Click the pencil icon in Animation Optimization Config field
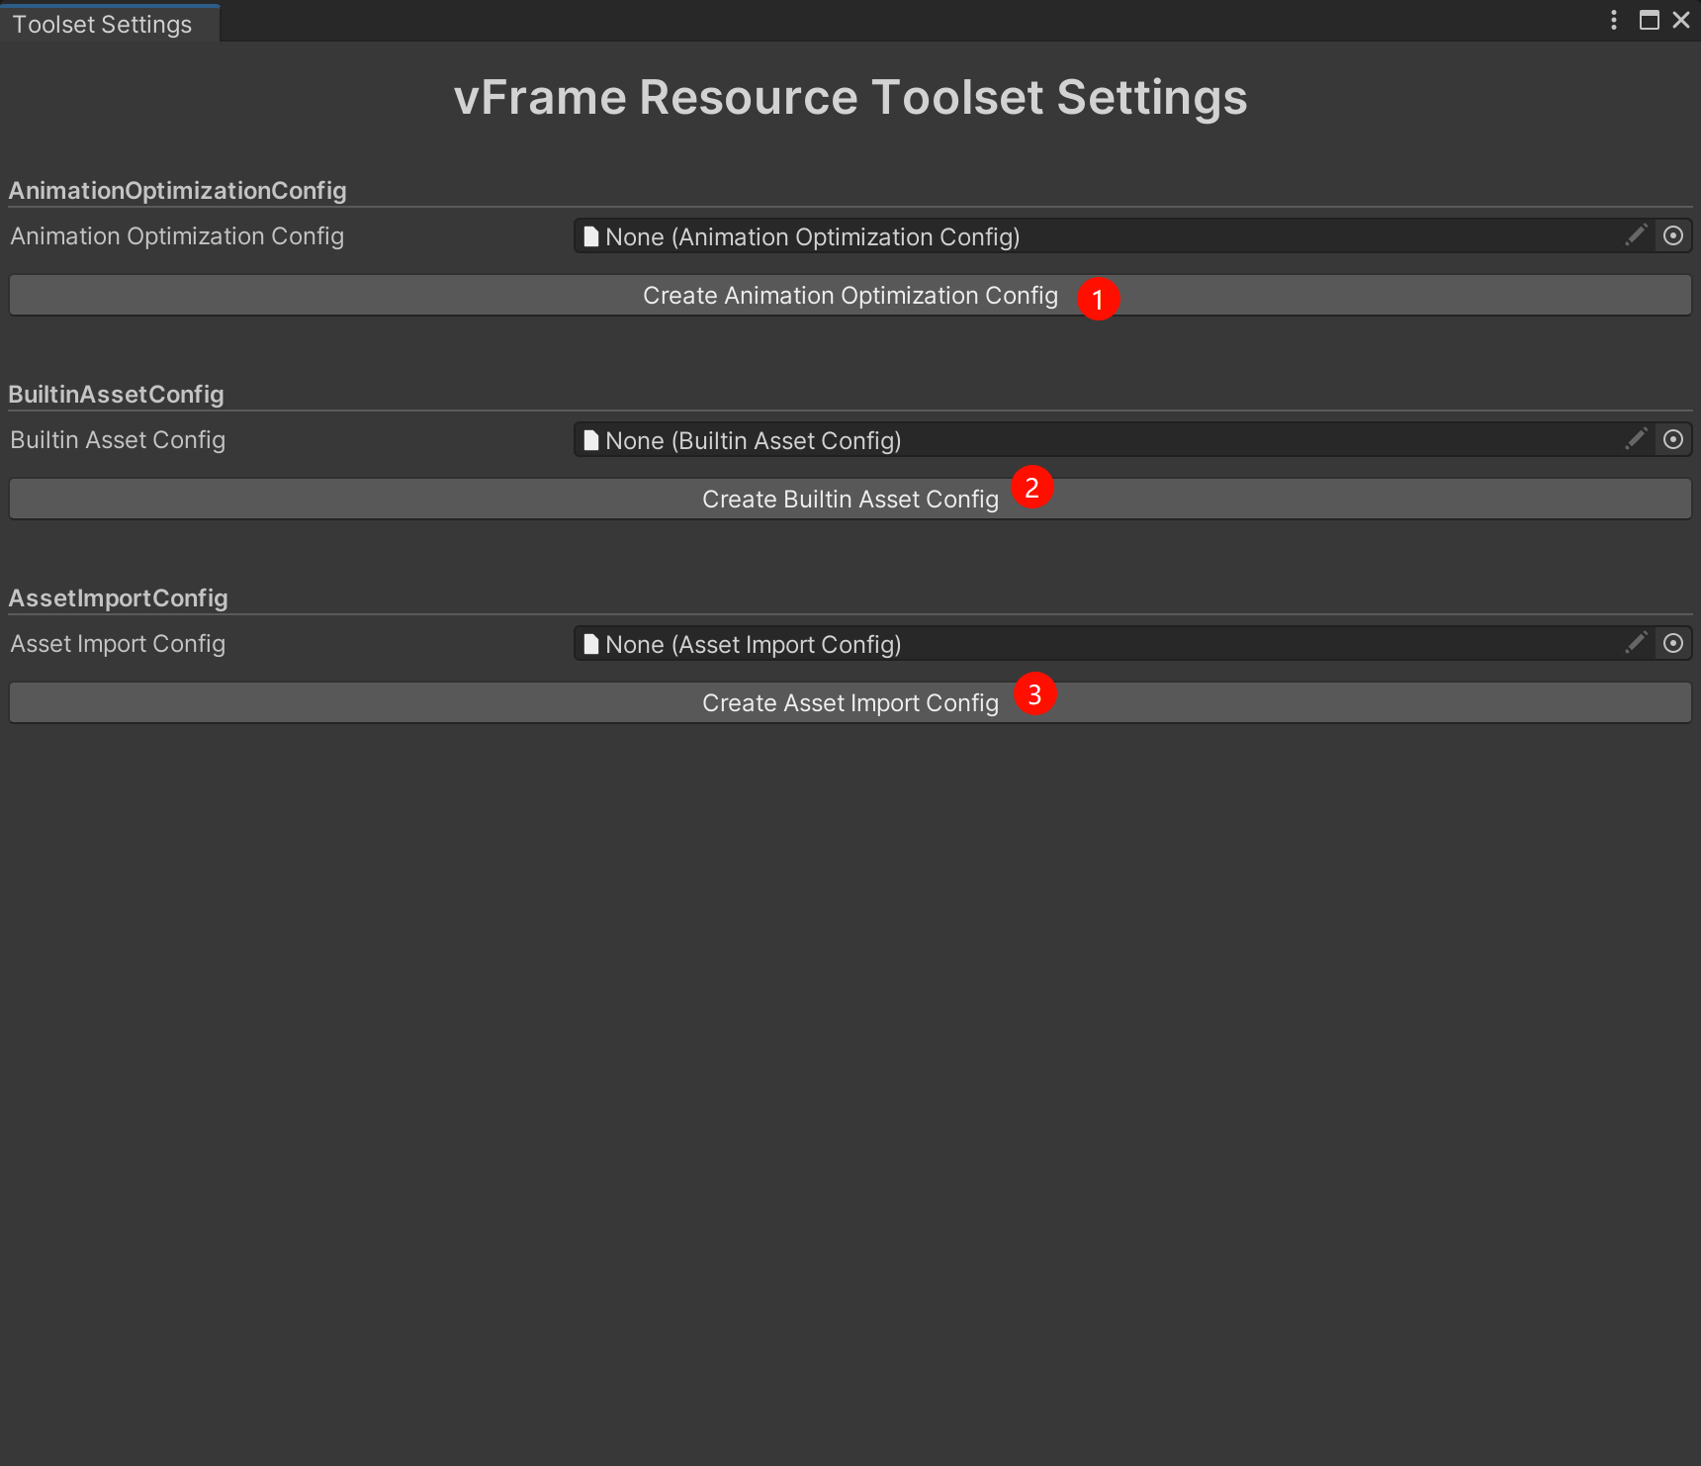This screenshot has width=1701, height=1466. coord(1636,235)
